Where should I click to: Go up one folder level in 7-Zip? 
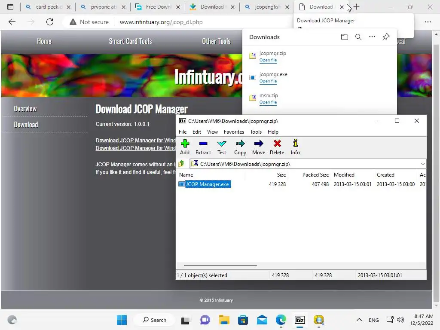point(181,164)
